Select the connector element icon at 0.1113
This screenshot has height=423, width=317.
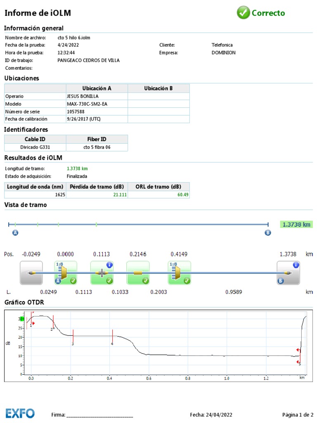(x=102, y=273)
